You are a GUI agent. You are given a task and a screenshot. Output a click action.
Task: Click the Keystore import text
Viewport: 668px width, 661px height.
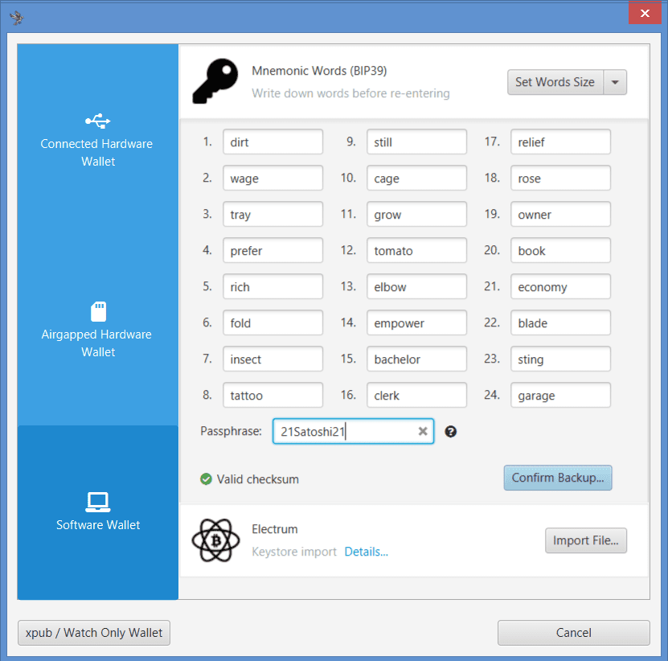(x=294, y=552)
